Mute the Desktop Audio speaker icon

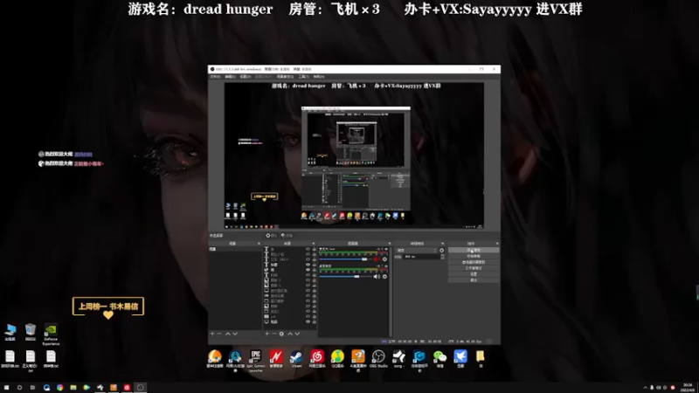377,277
